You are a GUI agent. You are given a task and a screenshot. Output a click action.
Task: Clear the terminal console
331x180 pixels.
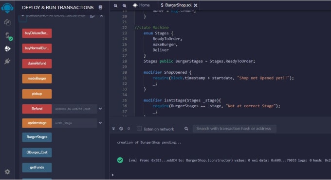121,129
